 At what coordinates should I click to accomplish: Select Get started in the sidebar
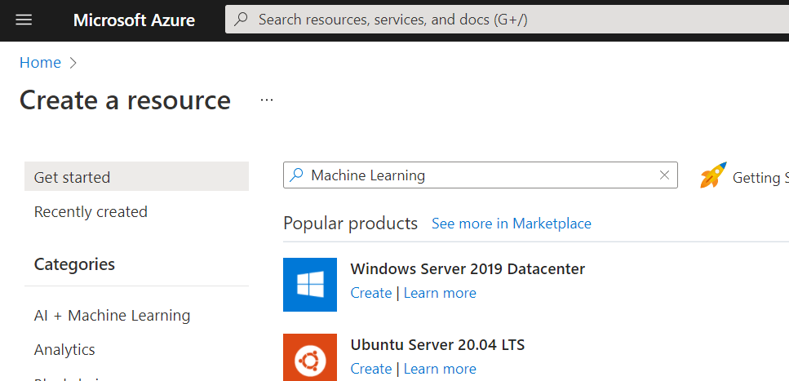pos(136,177)
